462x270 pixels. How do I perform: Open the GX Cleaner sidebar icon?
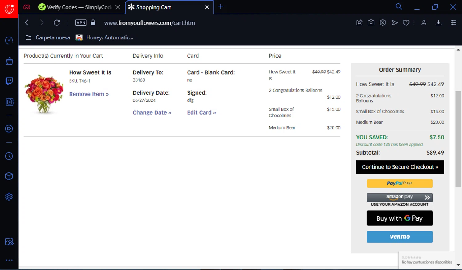(x=9, y=61)
